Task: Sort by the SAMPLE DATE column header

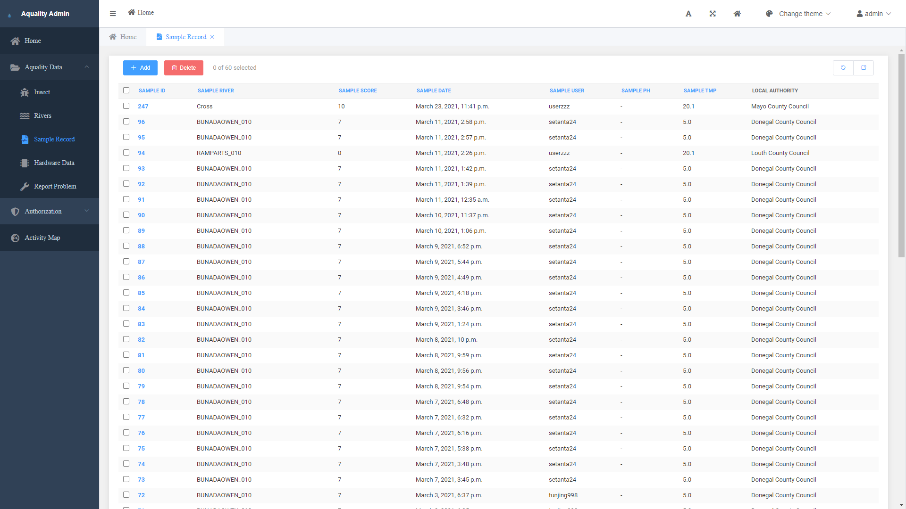Action: [434, 90]
